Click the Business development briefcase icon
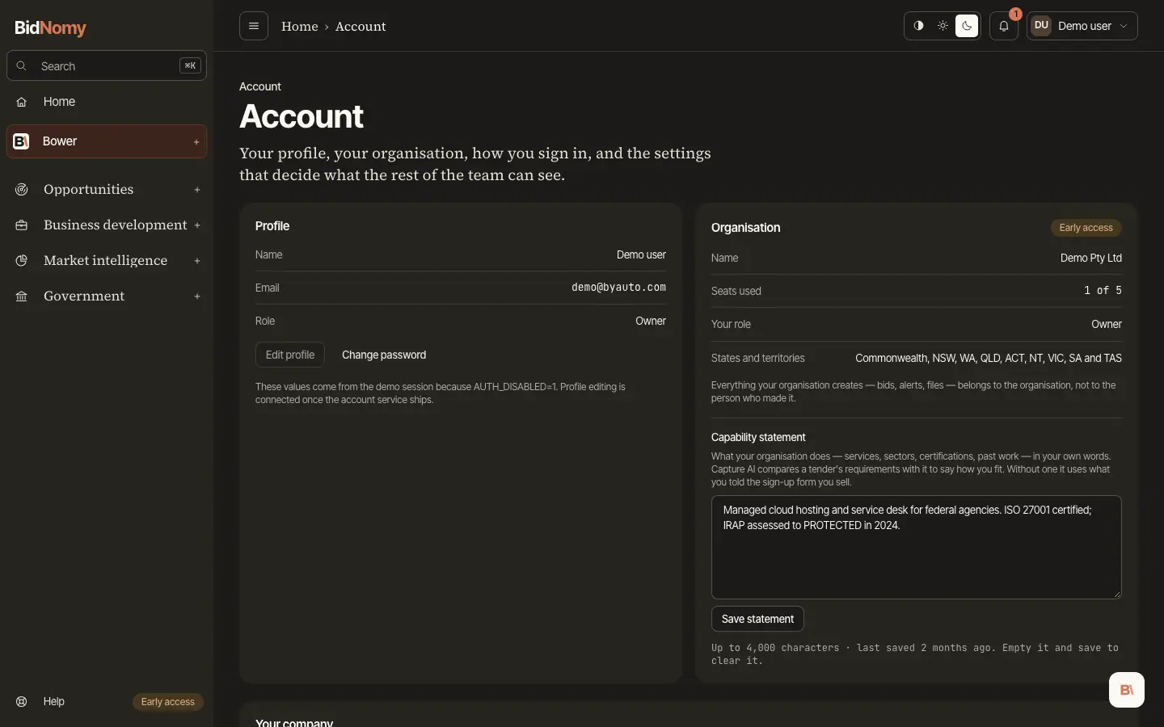The image size is (1164, 727). 22,225
